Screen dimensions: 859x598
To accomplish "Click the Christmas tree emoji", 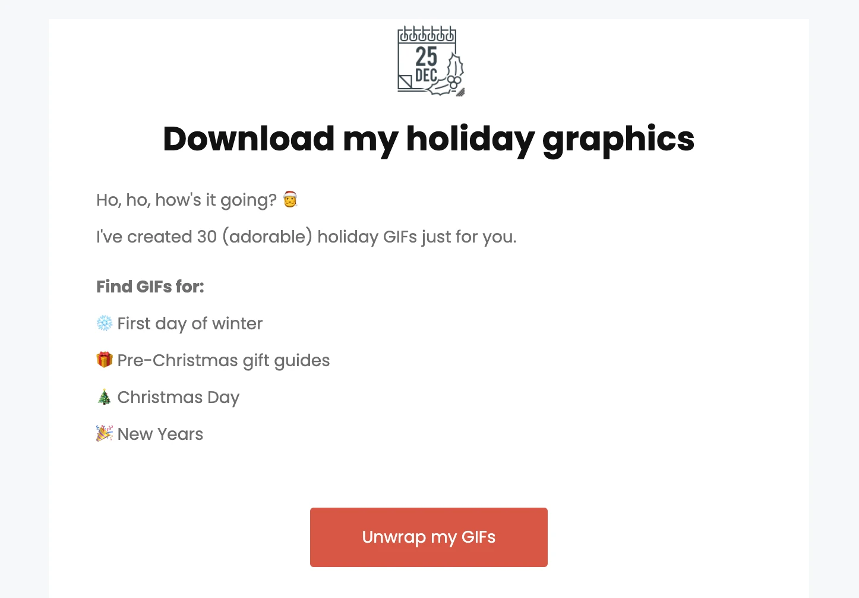I will pos(105,397).
